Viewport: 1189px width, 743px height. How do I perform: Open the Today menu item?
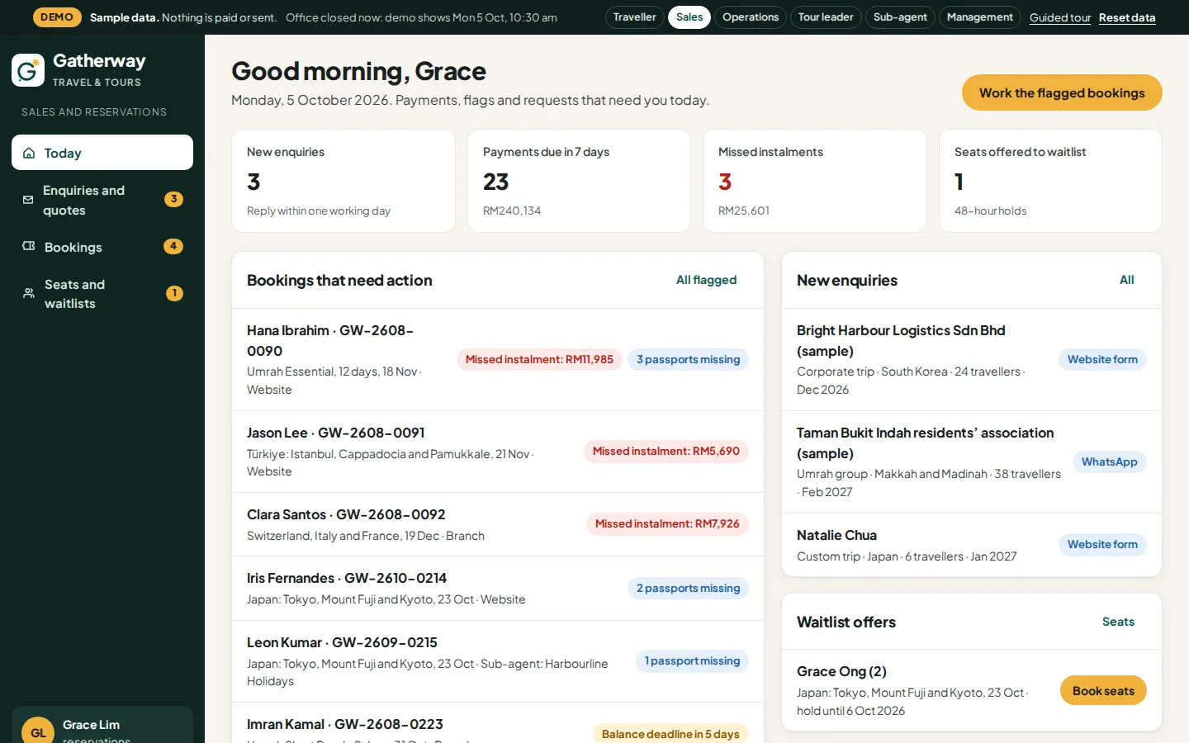click(102, 153)
